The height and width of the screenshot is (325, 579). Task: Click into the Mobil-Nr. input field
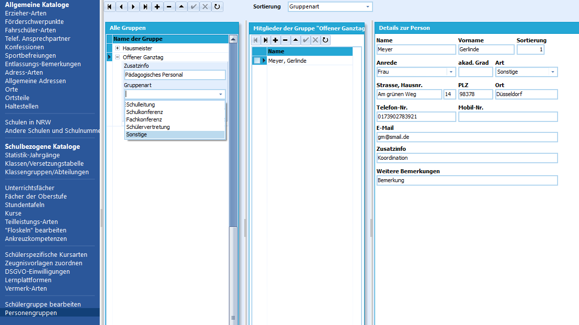click(508, 117)
